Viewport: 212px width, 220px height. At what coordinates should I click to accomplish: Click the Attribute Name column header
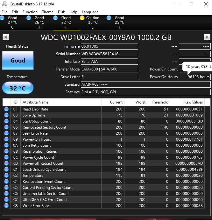[61, 102]
